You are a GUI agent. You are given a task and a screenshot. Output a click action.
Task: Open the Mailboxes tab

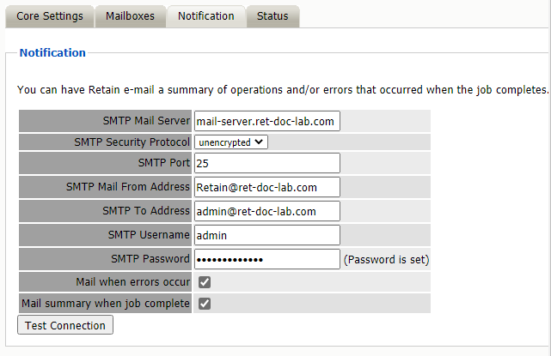(x=130, y=16)
